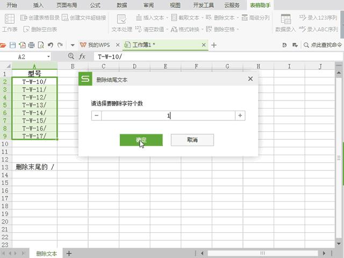The height and width of the screenshot is (258, 344).
Task: Click 删除空白表 tool
Action: pyautogui.click(x=40, y=29)
